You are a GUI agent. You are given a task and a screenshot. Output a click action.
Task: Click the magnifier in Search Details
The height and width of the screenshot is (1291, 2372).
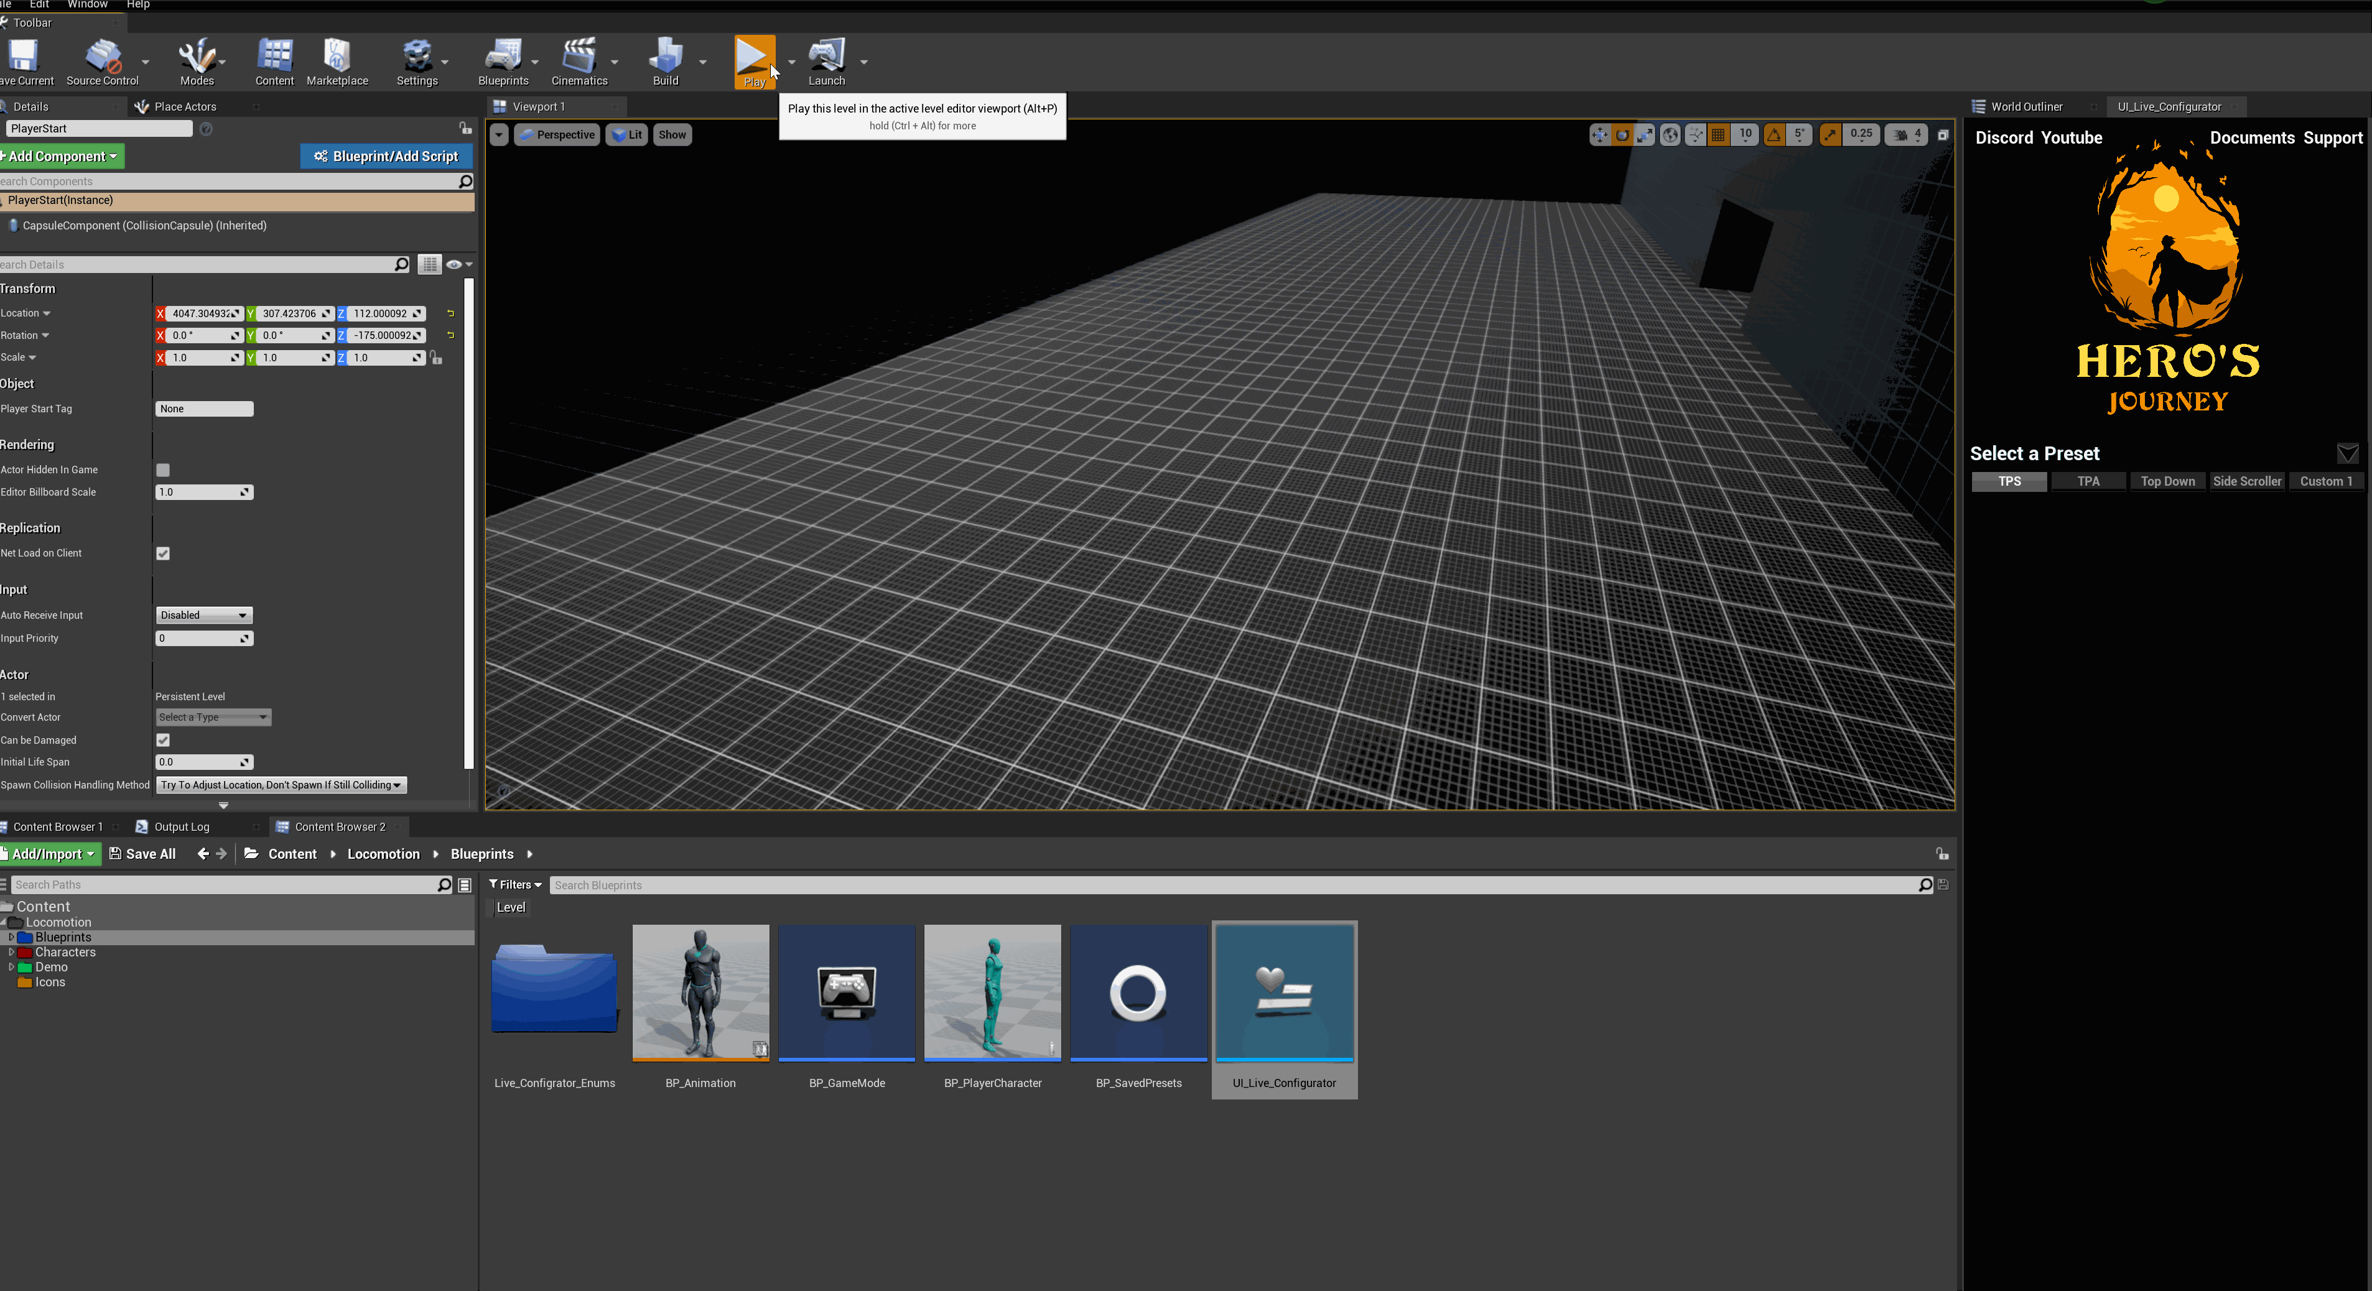(401, 265)
